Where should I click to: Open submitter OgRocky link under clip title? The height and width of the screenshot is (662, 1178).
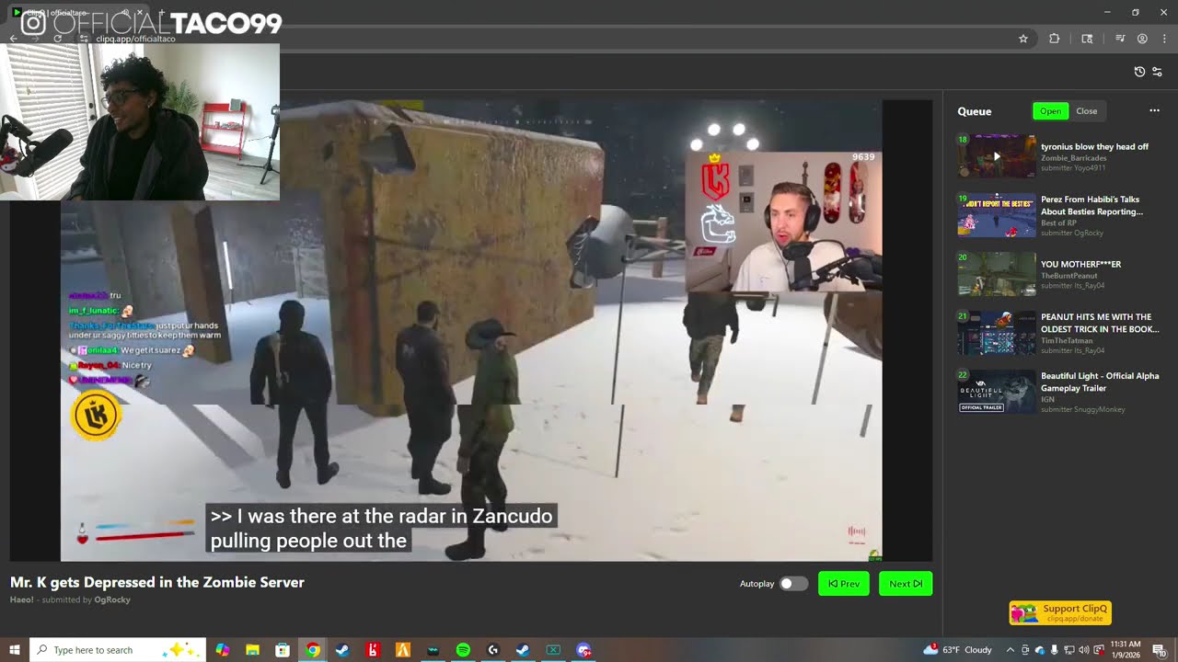(112, 599)
